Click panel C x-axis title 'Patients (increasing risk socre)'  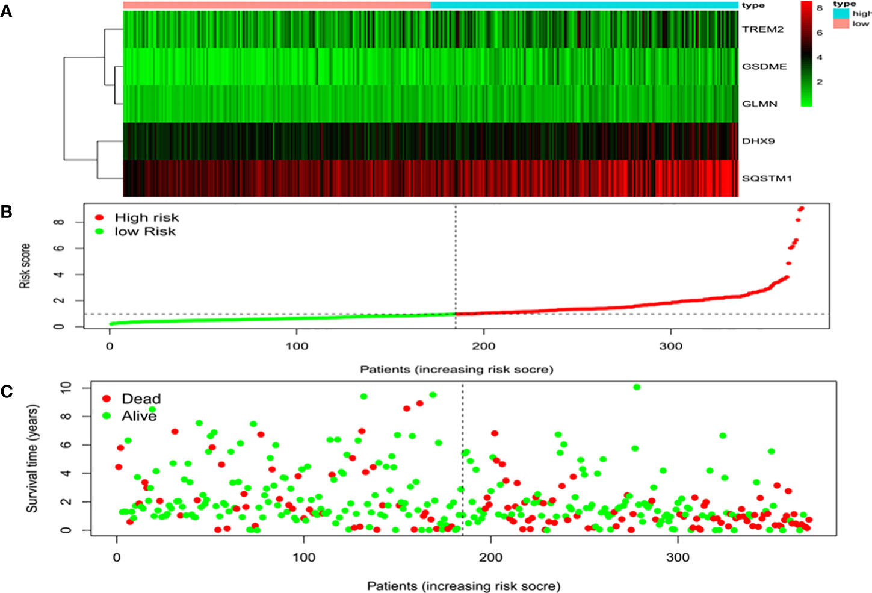[464, 585]
